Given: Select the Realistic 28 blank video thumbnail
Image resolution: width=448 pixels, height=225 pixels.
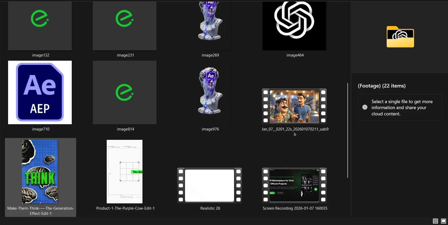Looking at the screenshot, I should coord(210,185).
